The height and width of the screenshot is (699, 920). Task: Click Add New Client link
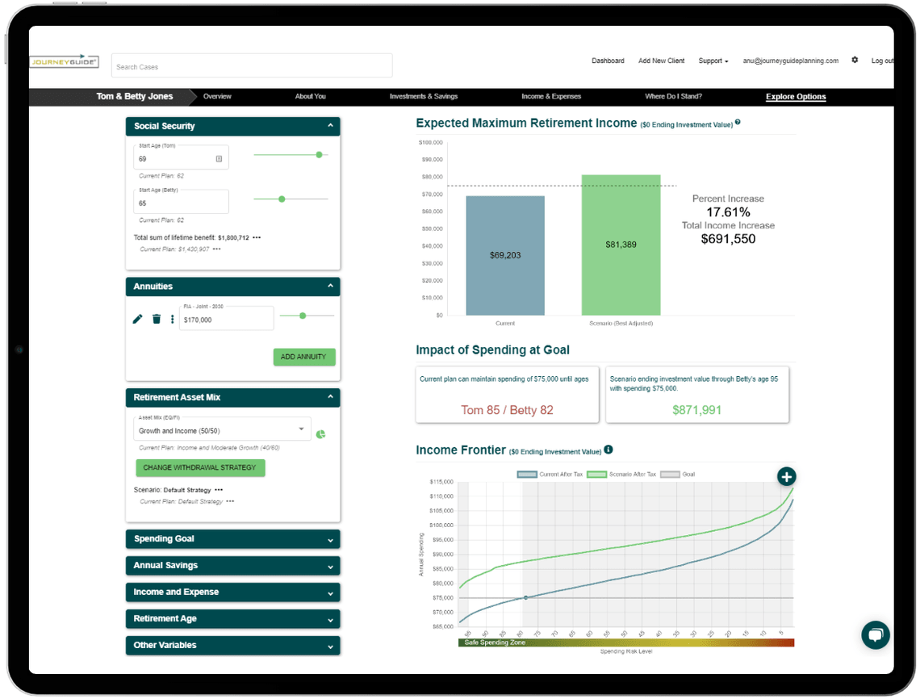661,61
